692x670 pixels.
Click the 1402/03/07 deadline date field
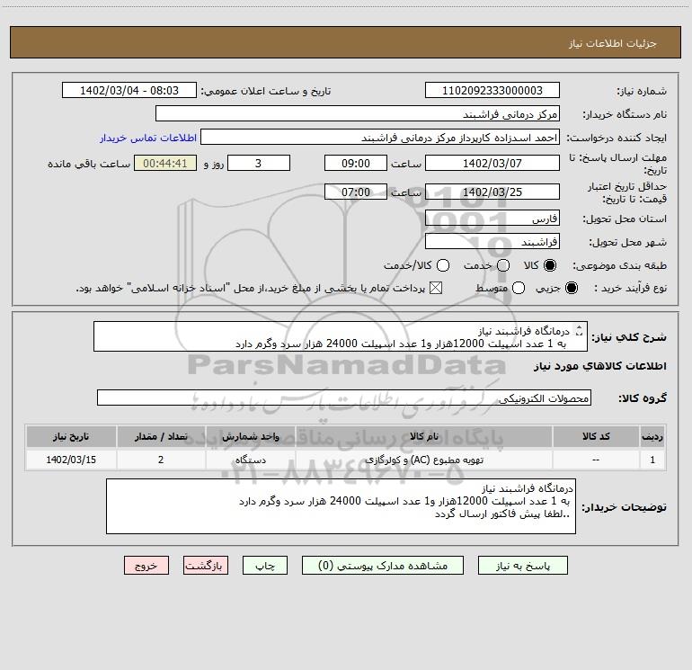click(492, 163)
